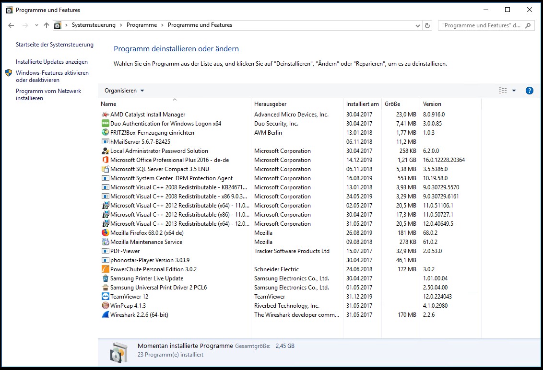Click the 1,21 GB size cell
This screenshot has height=370, width=543.
coord(407,160)
